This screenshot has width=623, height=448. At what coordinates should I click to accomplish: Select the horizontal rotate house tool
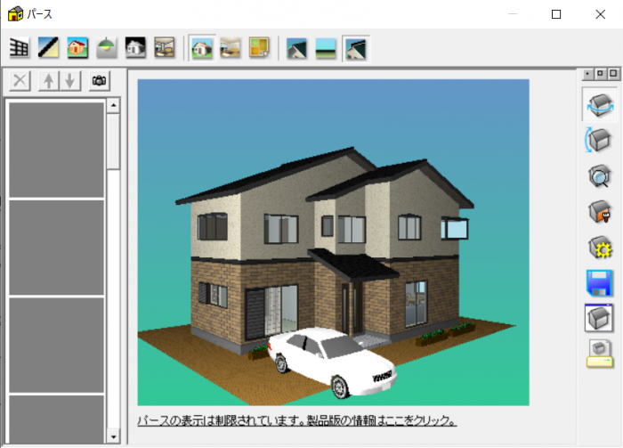tap(600, 104)
